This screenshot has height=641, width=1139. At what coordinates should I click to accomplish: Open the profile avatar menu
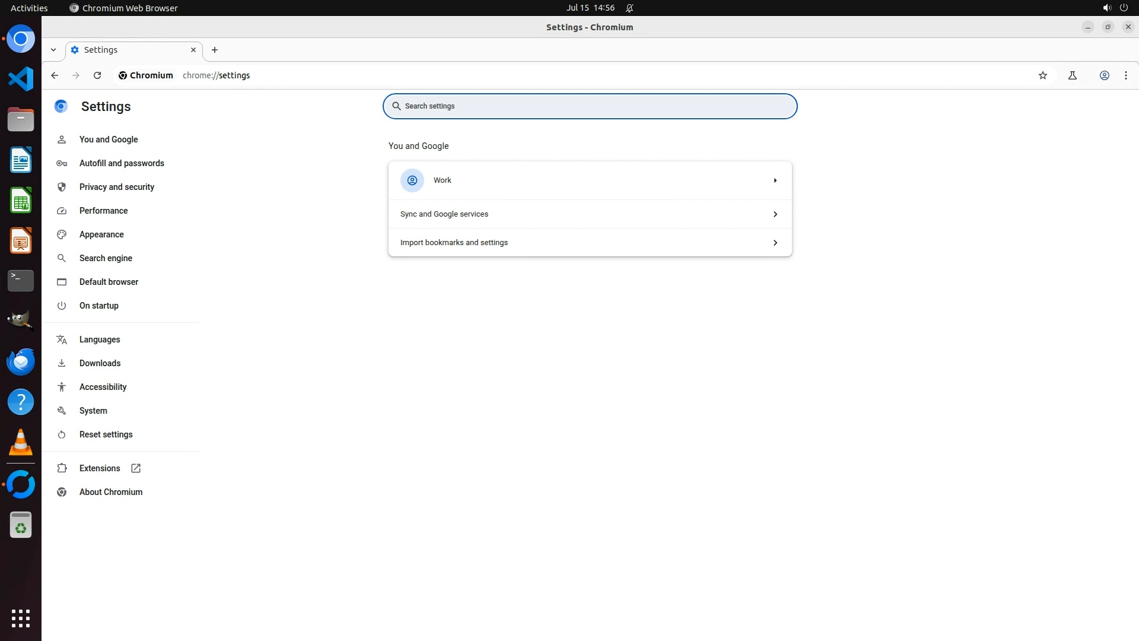point(1104,75)
